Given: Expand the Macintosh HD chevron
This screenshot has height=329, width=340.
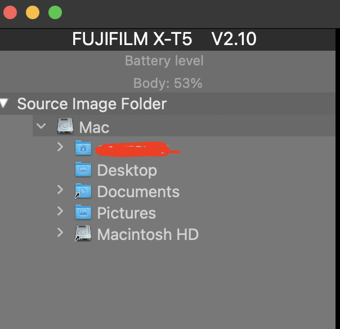Looking at the screenshot, I should (x=60, y=233).
